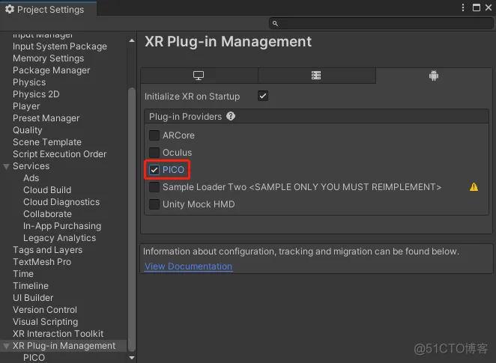Open the window options kebab menu
Image resolution: width=496 pixels, height=363 pixels.
pyautogui.click(x=463, y=7)
